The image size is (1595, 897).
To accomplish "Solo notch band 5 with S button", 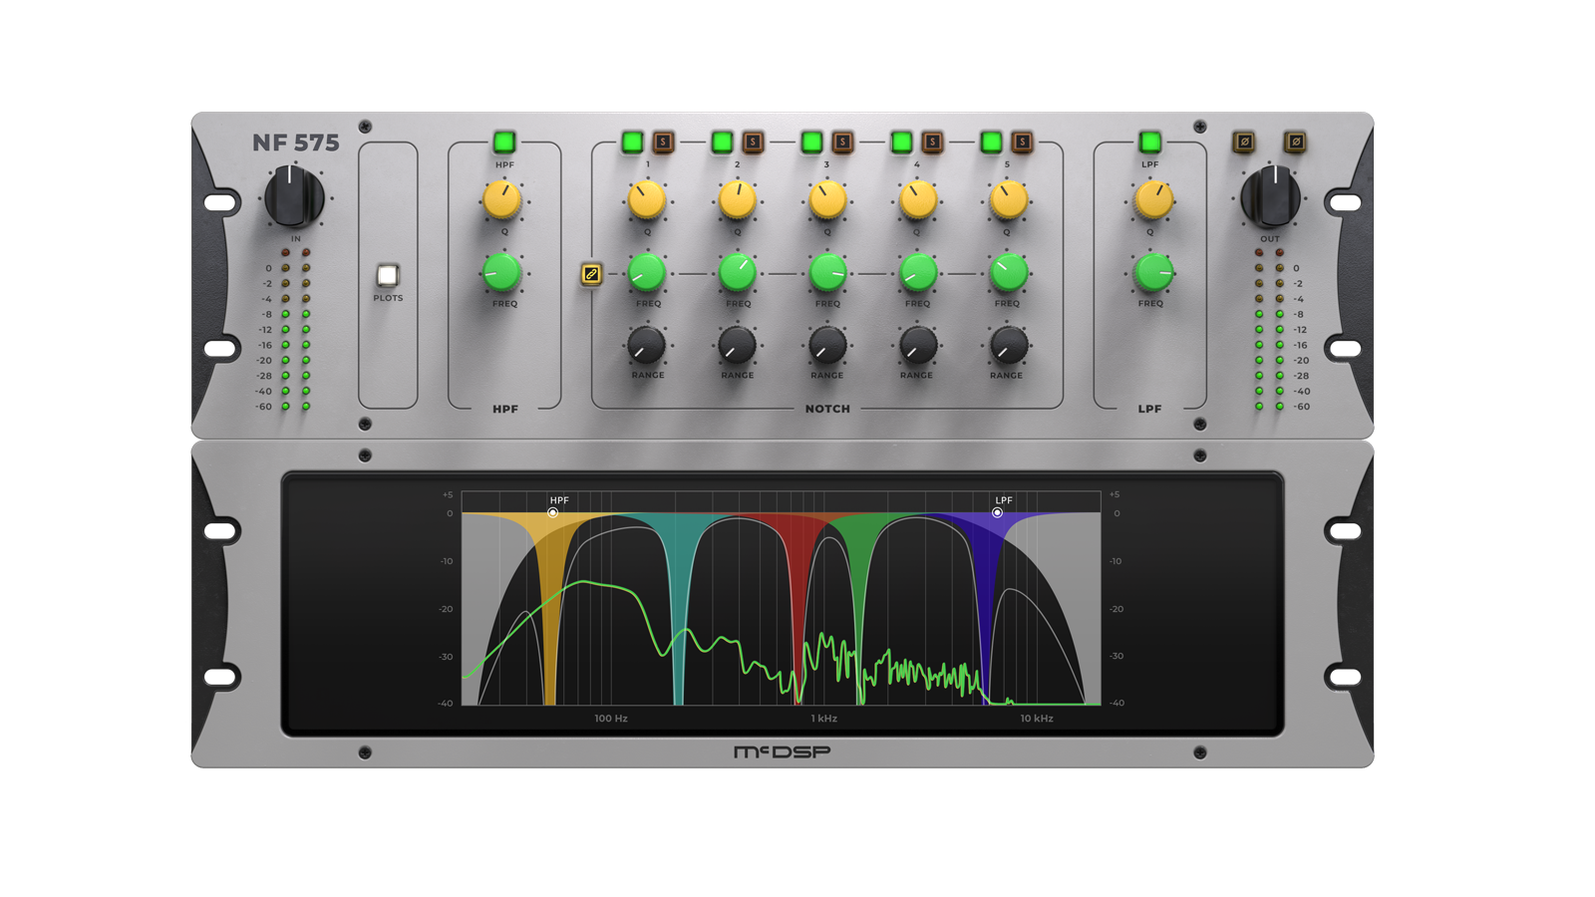I will point(1022,142).
